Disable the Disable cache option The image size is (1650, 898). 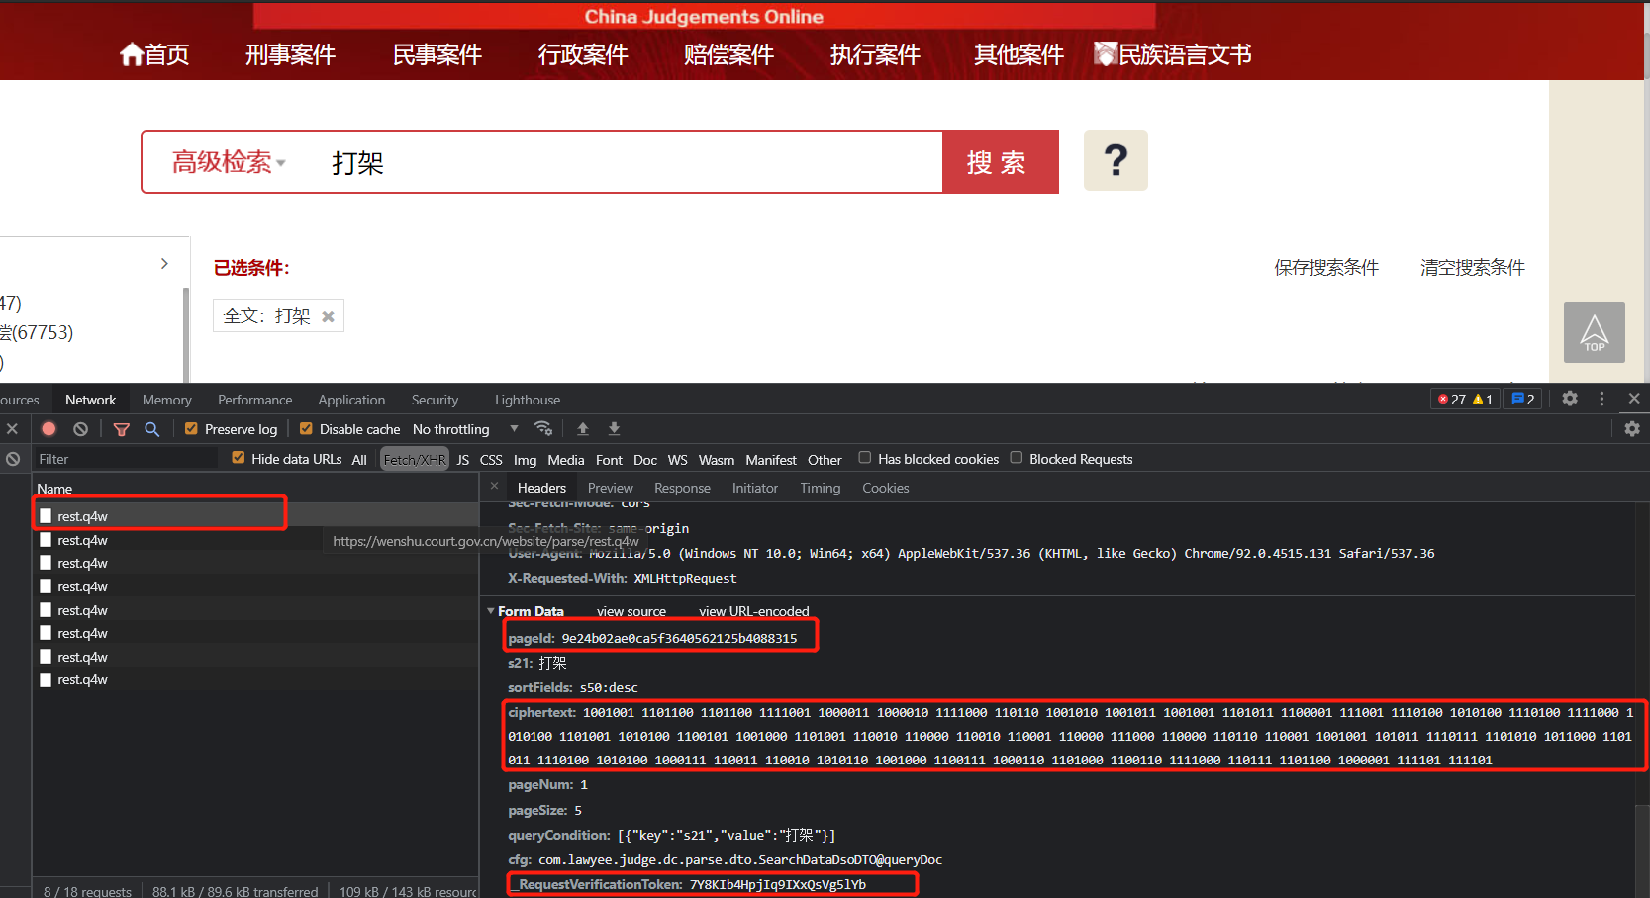point(307,428)
